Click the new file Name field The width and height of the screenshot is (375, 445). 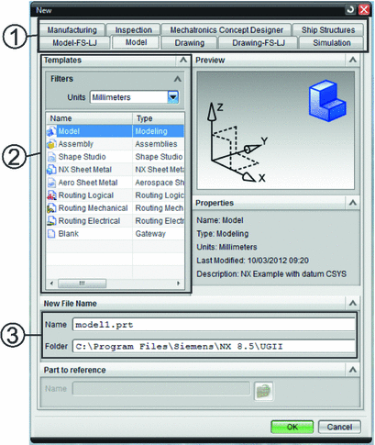[214, 325]
